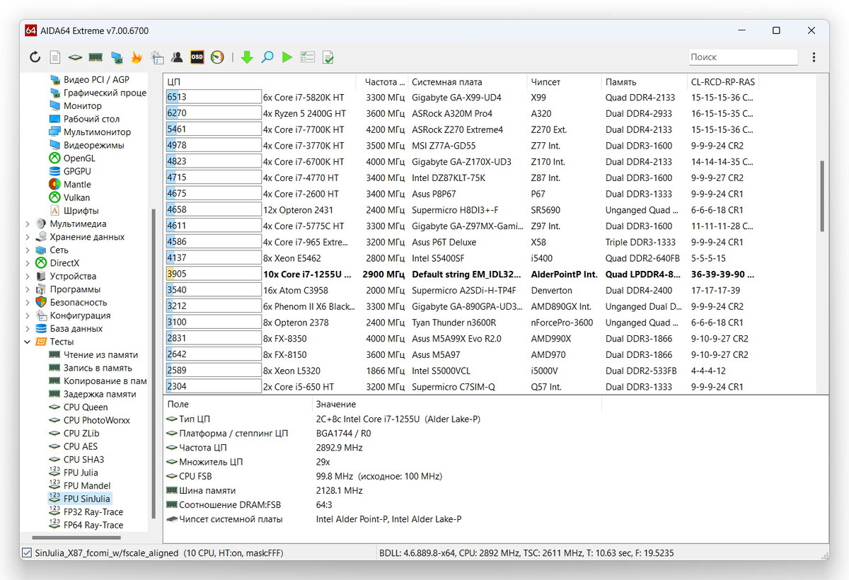The image size is (849, 580).
Task: Click the checklist results toolbar icon
Action: pos(307,57)
